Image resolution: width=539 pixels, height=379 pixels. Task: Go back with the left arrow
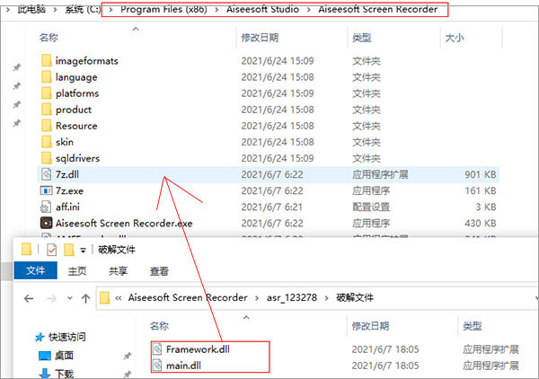(x=29, y=298)
